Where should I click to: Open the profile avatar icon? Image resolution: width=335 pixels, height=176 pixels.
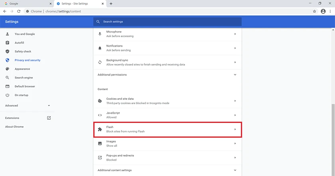pos(323,11)
